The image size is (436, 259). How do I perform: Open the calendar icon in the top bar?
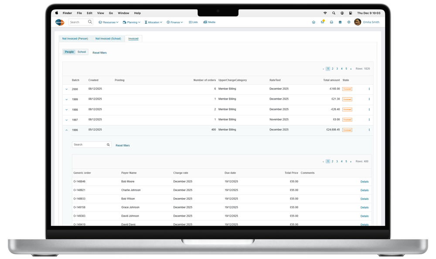[340, 22]
